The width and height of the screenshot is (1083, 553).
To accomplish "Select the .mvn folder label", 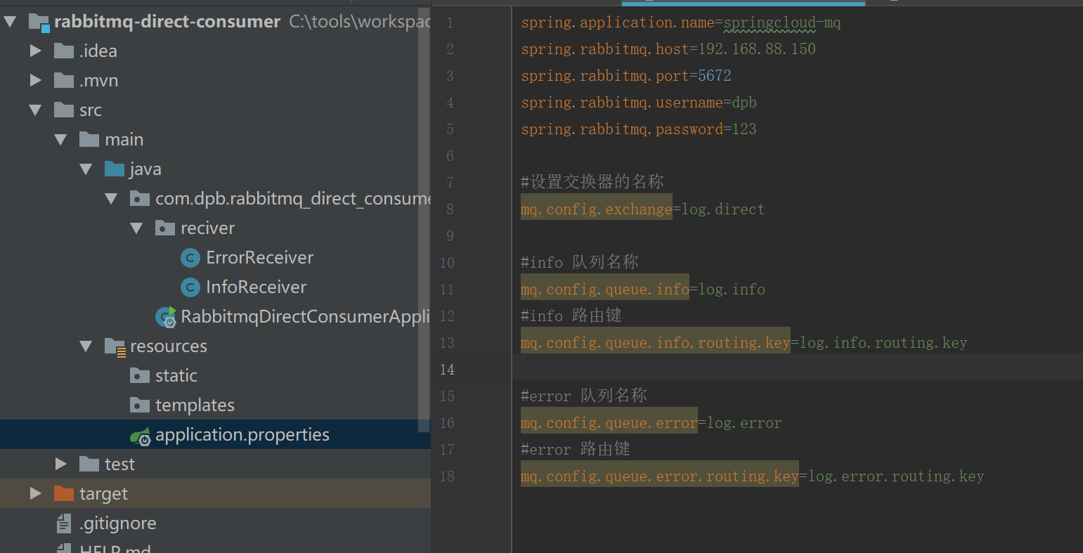I will [x=98, y=81].
